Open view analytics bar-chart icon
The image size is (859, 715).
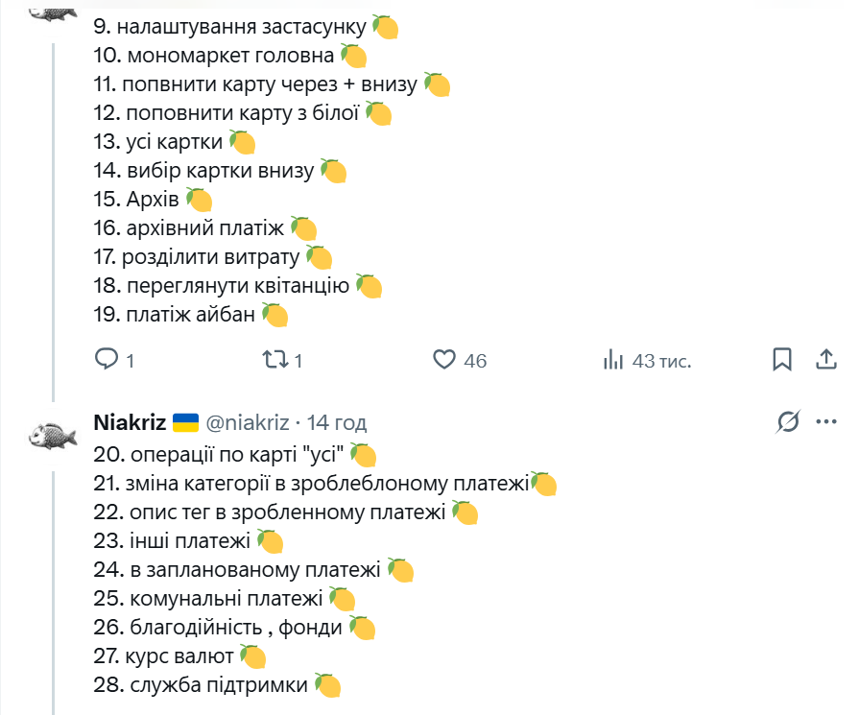(612, 360)
